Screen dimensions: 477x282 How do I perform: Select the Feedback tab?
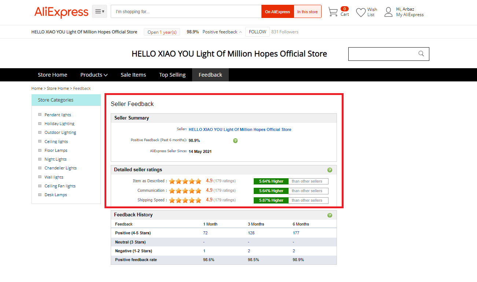(210, 75)
